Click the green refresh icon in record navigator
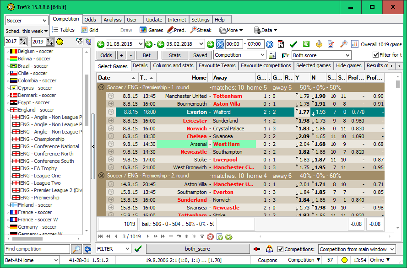 [228, 236]
